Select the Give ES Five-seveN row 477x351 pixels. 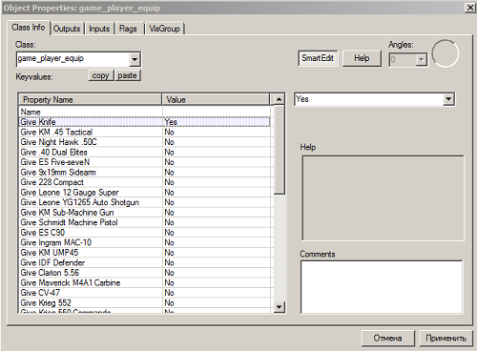pos(145,162)
